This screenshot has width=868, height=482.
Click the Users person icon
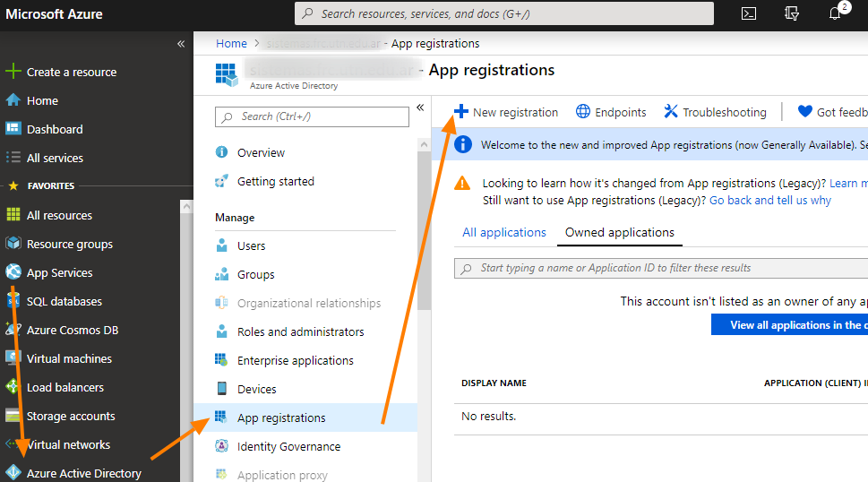click(x=221, y=245)
